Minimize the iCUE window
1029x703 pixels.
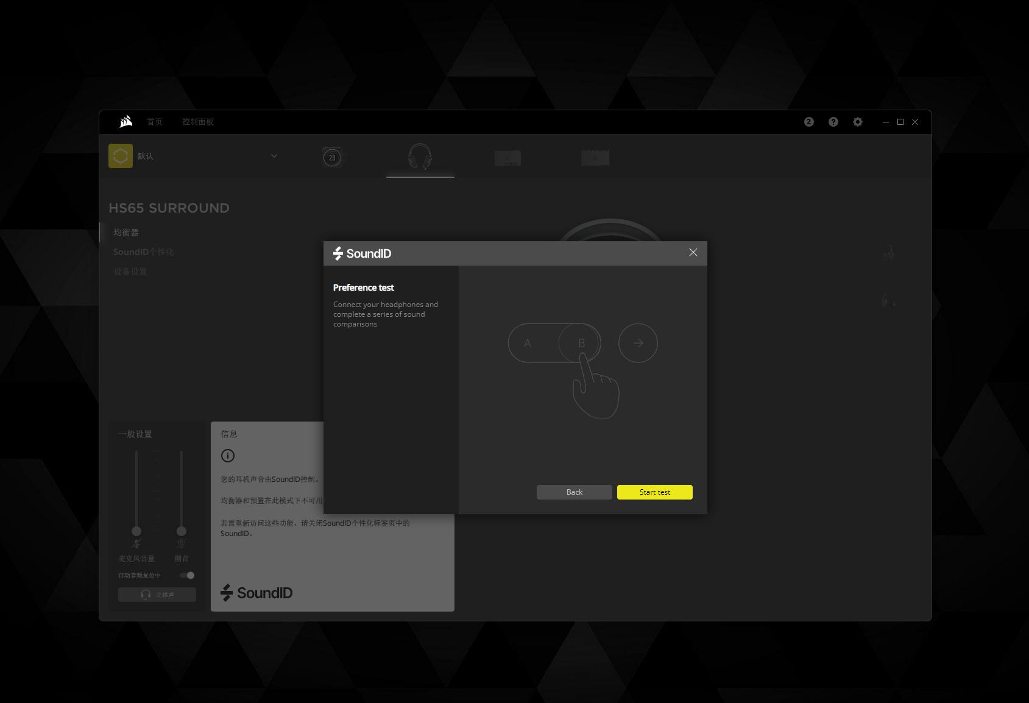886,122
